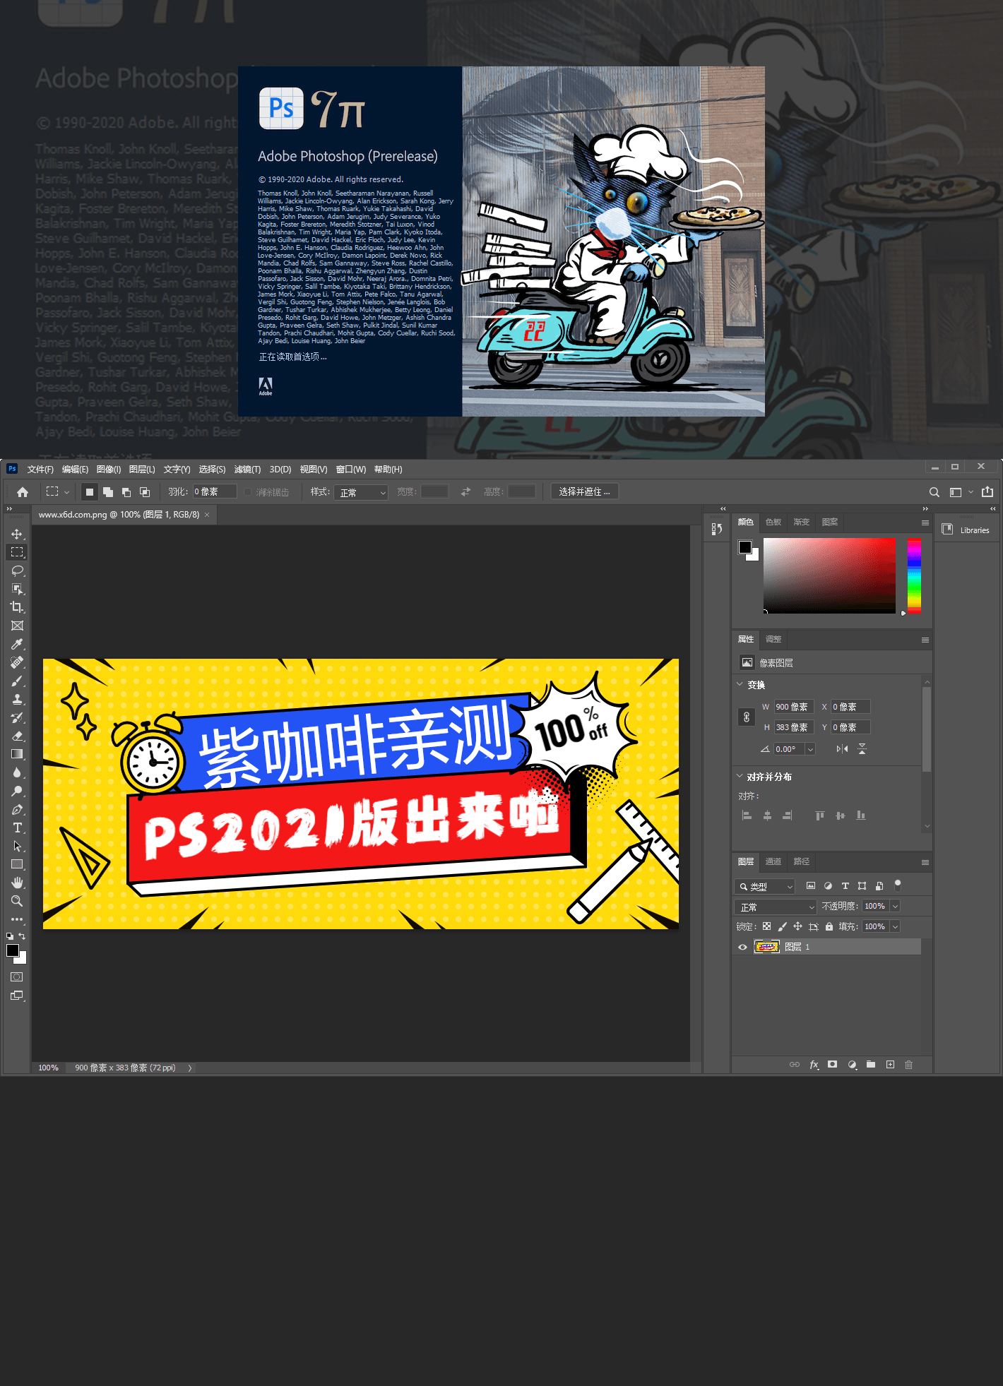Toggle layer filtering switch on/off
This screenshot has width=1003, height=1386.
pos(898,885)
